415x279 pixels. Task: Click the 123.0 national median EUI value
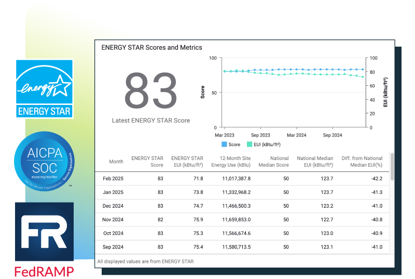327,233
